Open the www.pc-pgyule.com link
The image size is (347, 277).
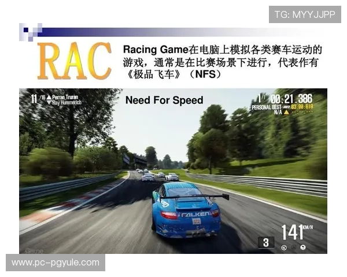pos(56,263)
